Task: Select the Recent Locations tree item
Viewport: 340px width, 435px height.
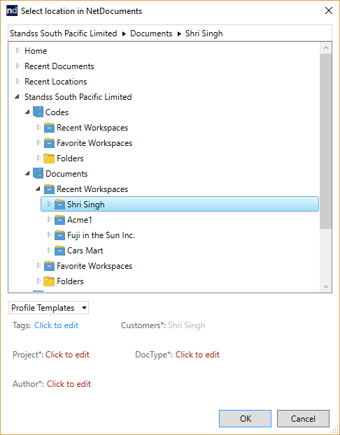Action: [55, 82]
